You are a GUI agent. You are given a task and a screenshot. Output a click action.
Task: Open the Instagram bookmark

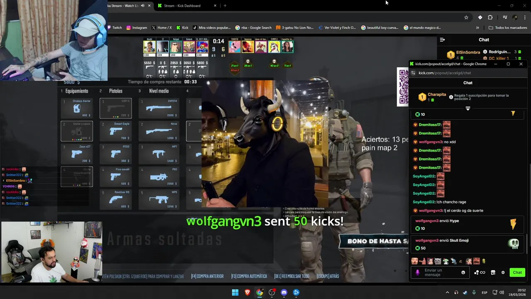136,28
